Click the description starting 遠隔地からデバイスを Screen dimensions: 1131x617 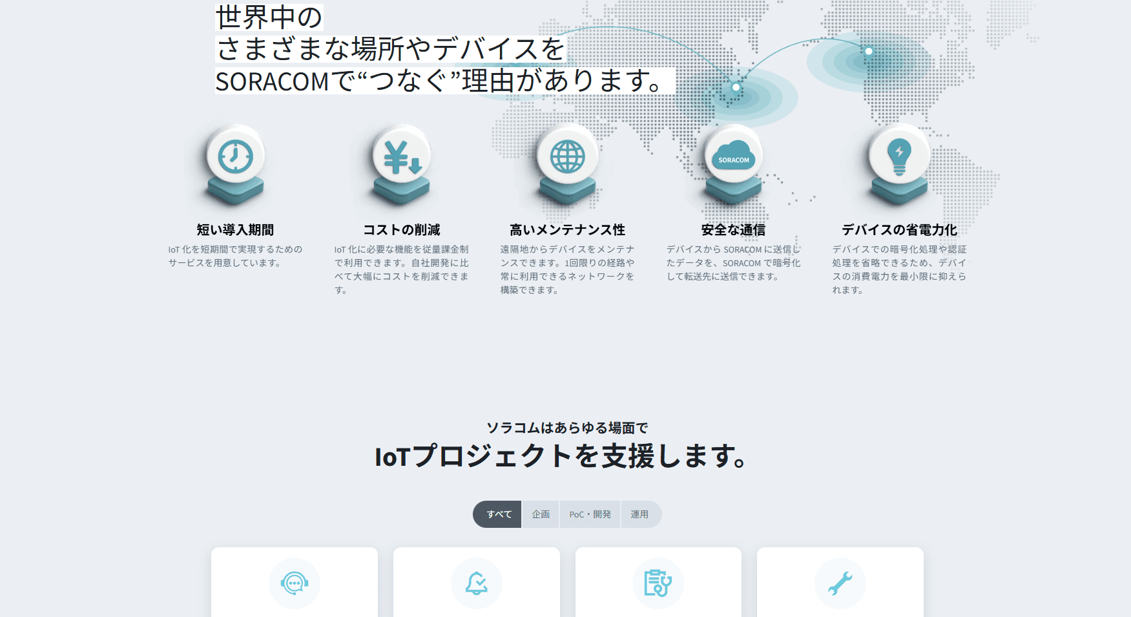pyautogui.click(x=567, y=269)
